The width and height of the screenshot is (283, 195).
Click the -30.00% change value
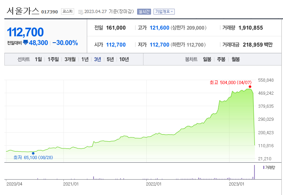click(65, 43)
